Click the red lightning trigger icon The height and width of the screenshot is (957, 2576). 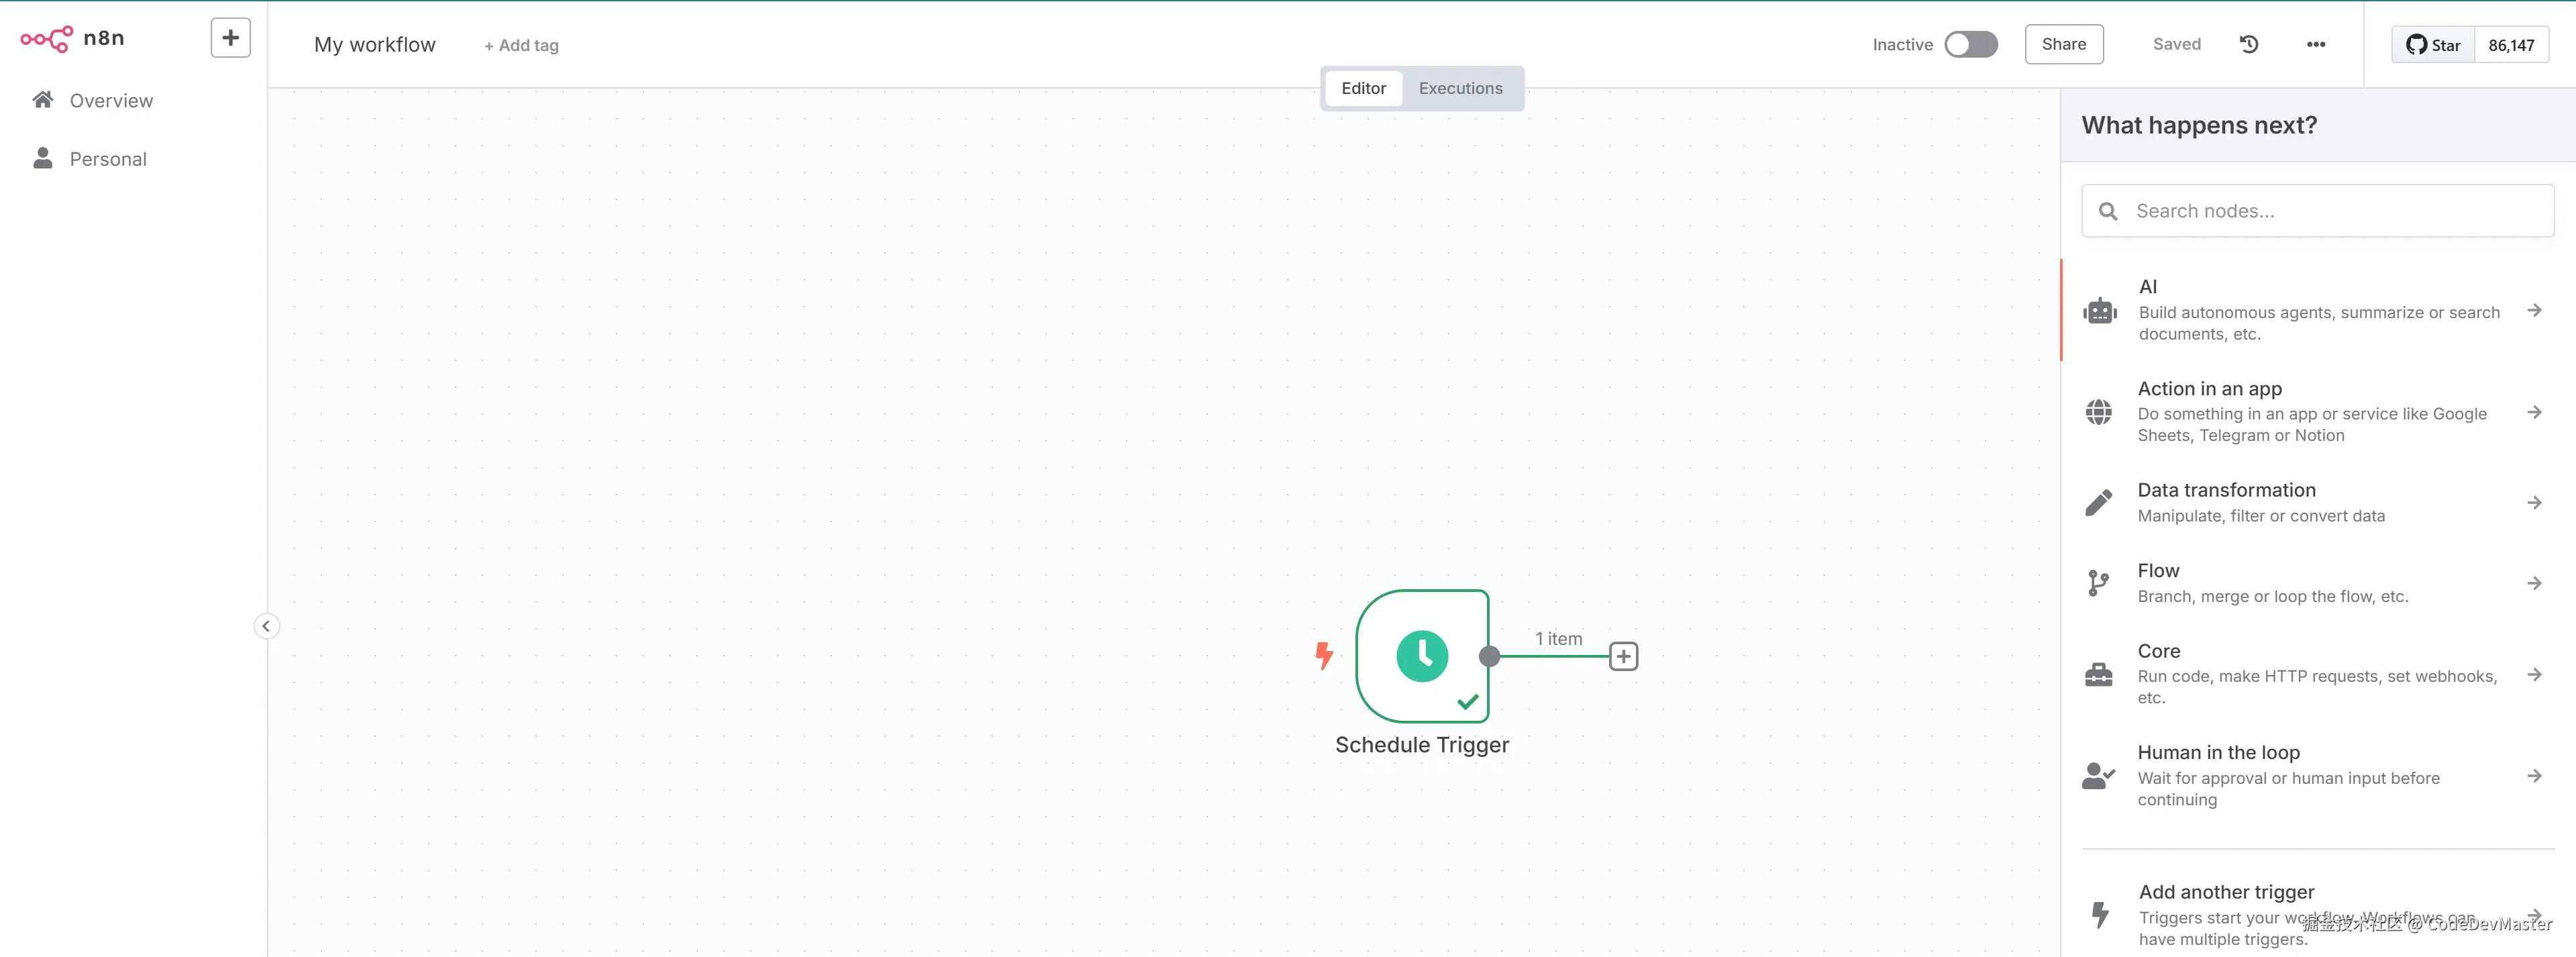1324,656
